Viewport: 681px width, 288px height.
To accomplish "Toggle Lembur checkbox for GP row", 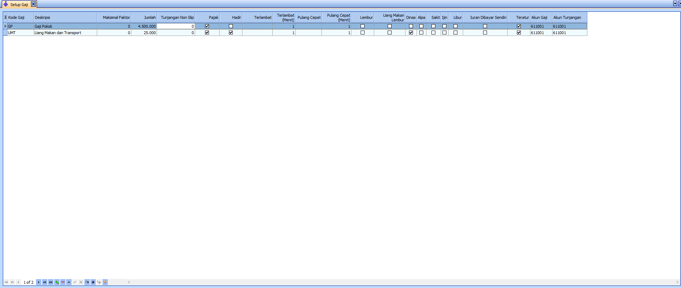I will [362, 26].
